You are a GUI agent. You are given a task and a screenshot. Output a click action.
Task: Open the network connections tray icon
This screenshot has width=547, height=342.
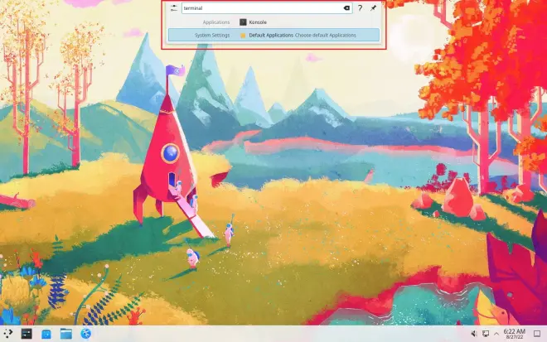point(486,334)
